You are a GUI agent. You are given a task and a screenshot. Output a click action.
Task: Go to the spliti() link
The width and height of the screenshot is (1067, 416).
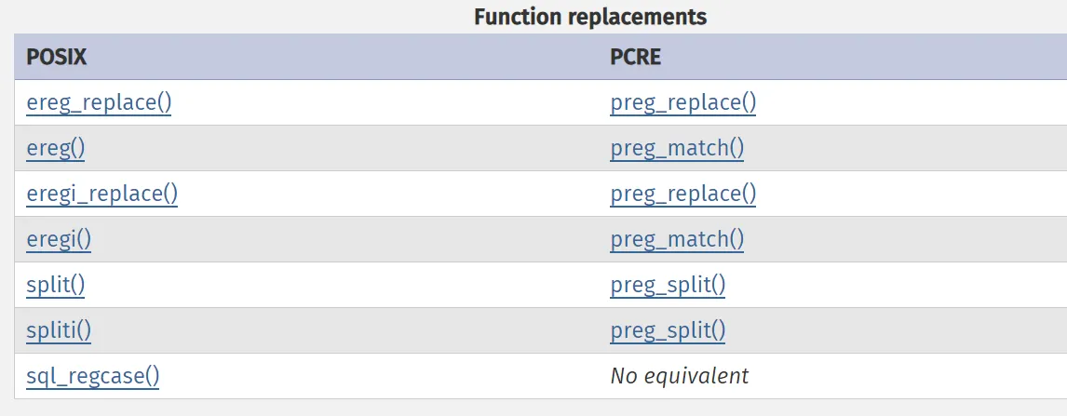[59, 330]
